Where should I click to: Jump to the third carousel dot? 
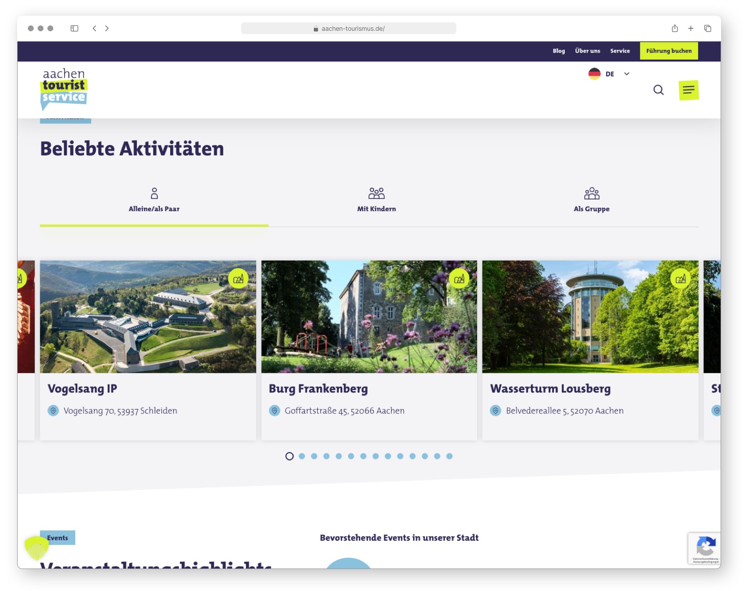tap(314, 456)
